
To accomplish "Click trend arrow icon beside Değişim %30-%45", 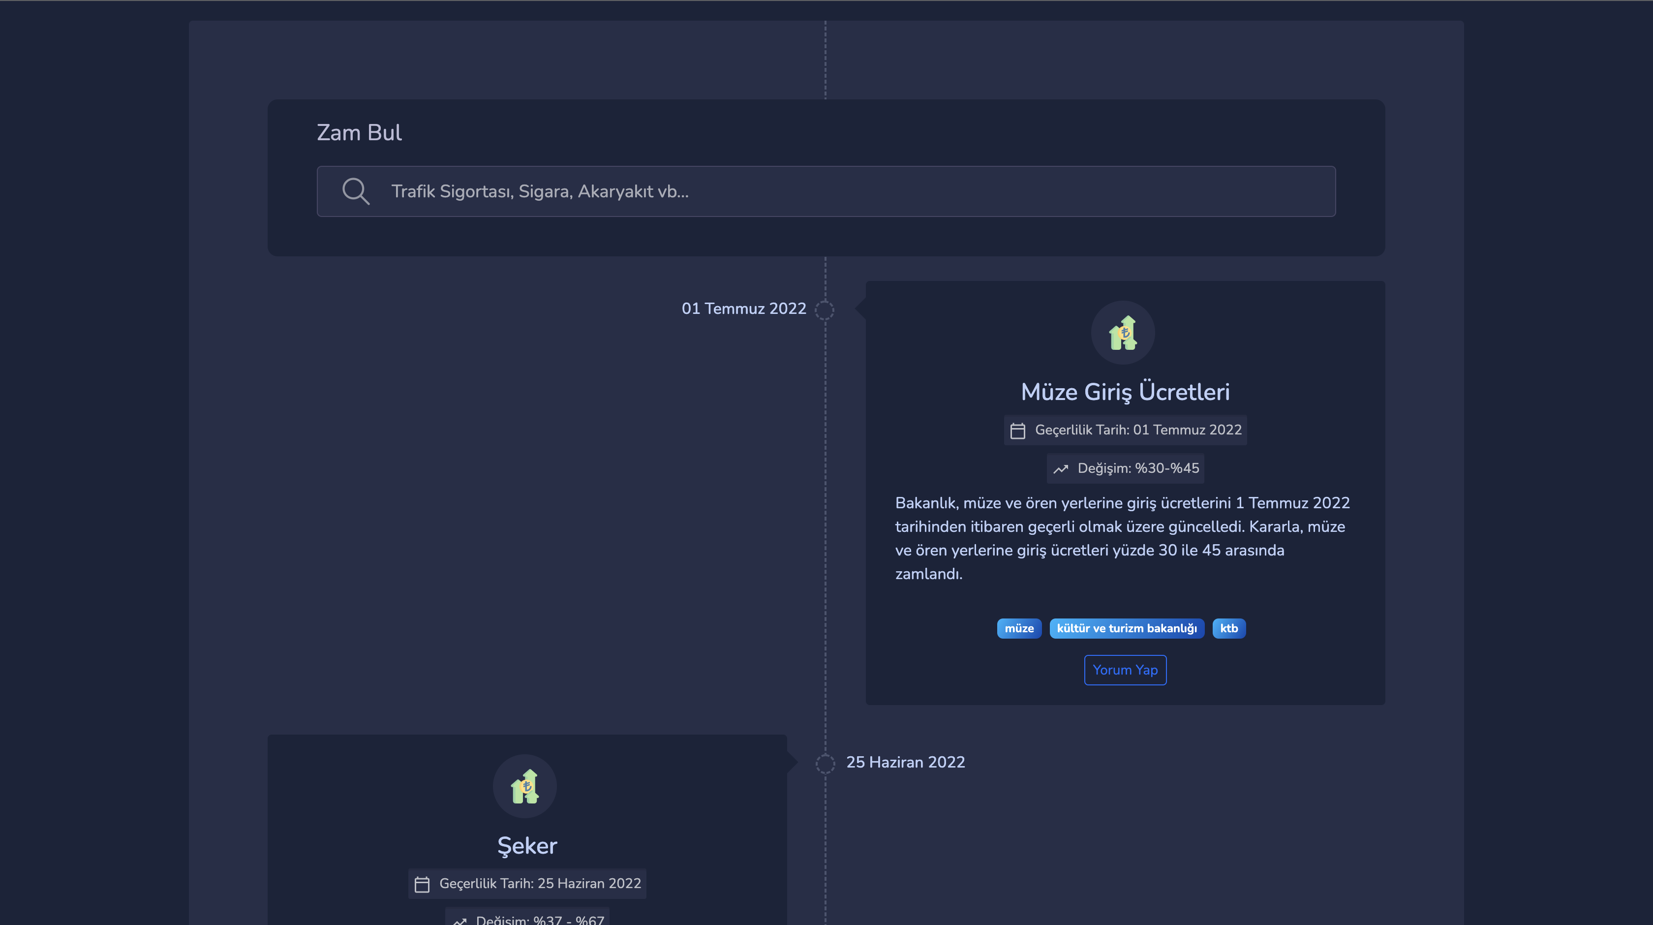I will [x=1061, y=468].
